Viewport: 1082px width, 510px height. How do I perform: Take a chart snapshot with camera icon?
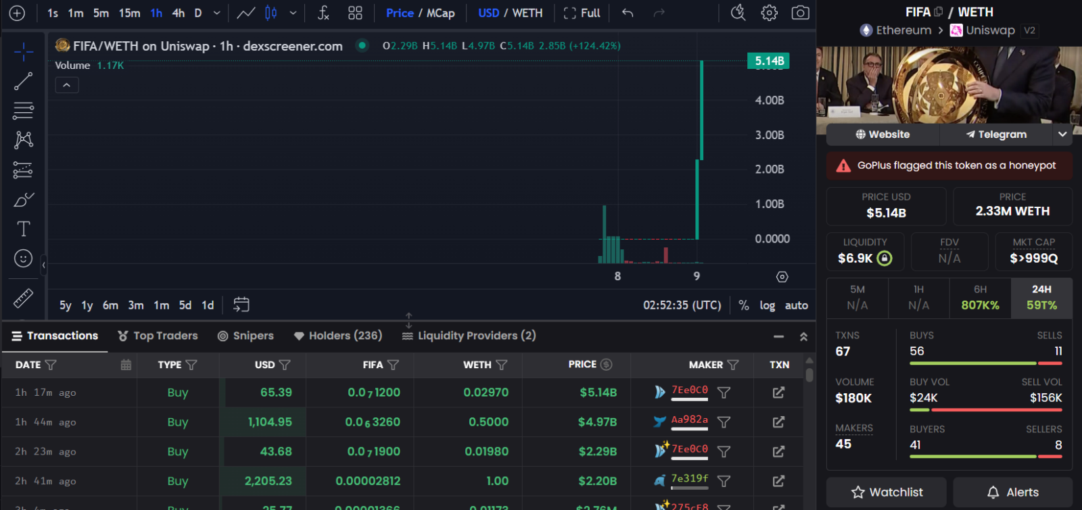pos(801,13)
